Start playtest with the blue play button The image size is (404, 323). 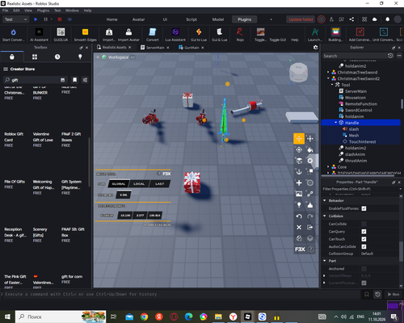pyautogui.click(x=36, y=19)
